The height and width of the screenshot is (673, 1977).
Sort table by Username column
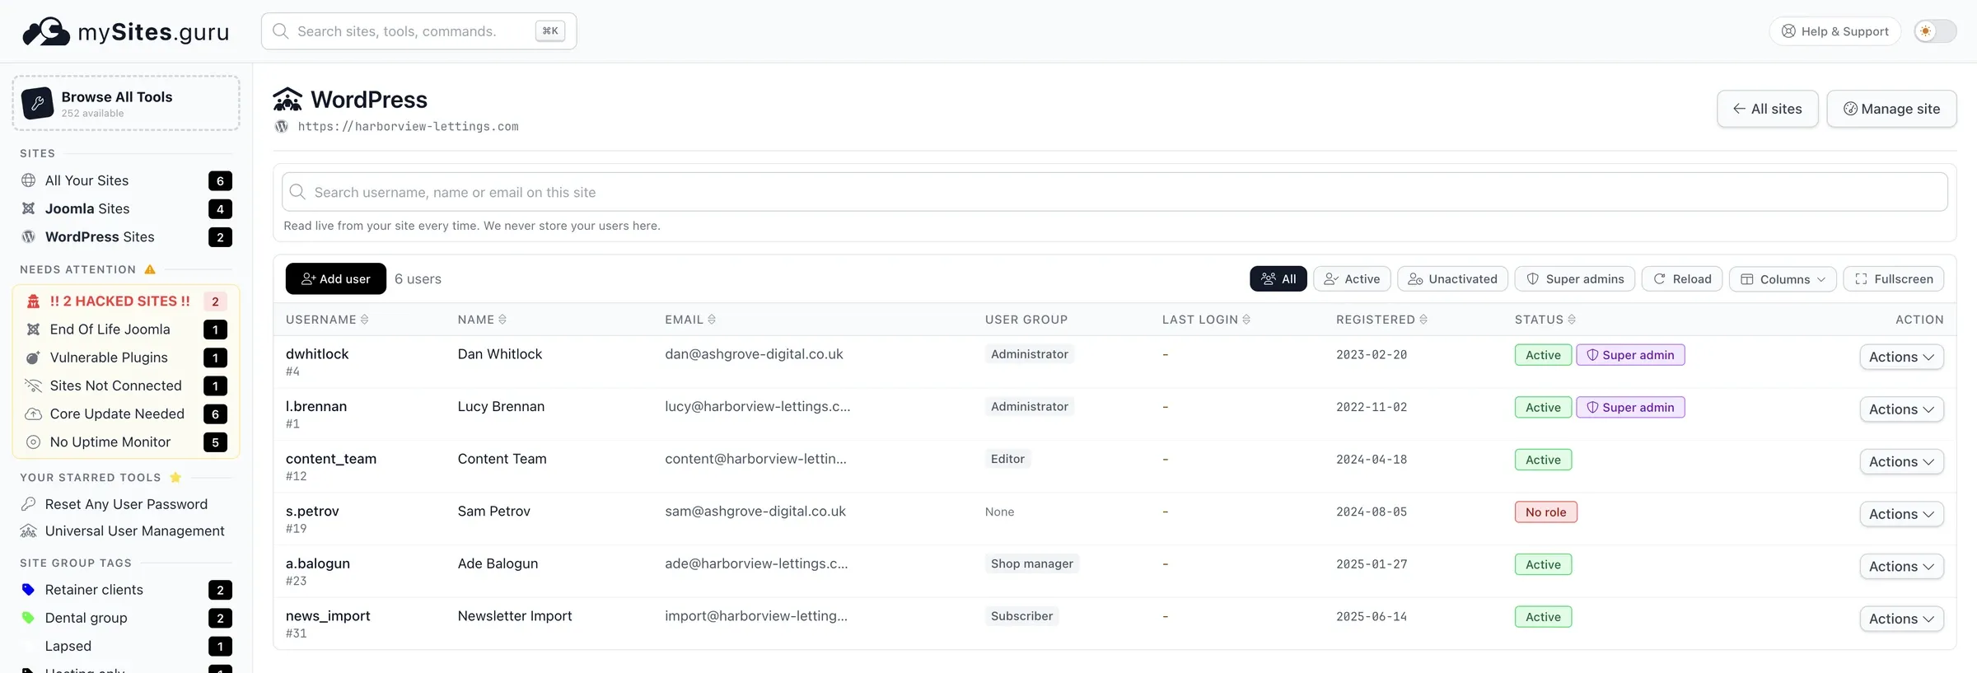pyautogui.click(x=327, y=320)
